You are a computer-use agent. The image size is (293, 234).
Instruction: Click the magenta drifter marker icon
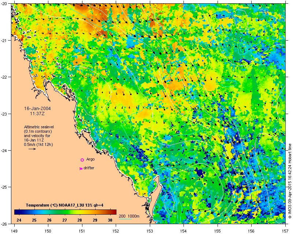click(x=81, y=169)
